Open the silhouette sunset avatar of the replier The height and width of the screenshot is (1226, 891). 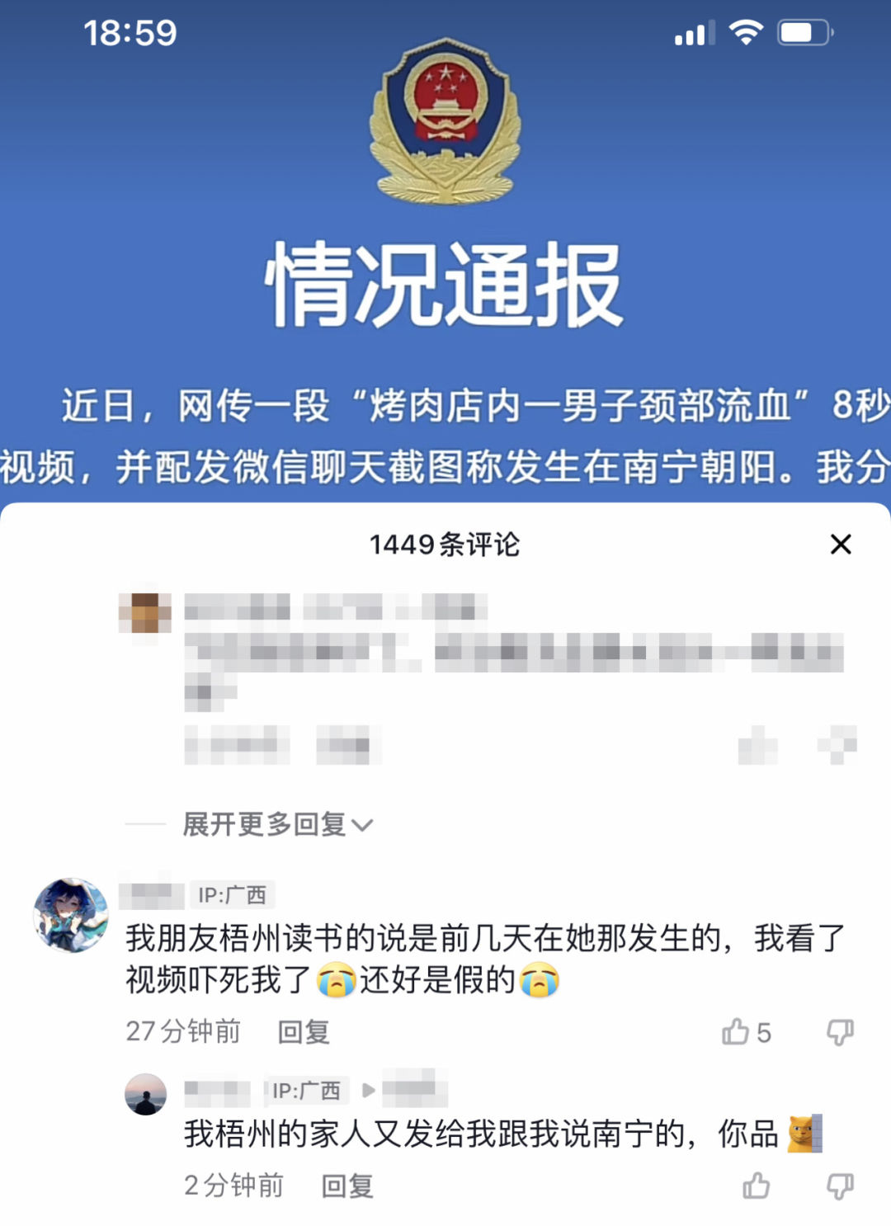[146, 1094]
